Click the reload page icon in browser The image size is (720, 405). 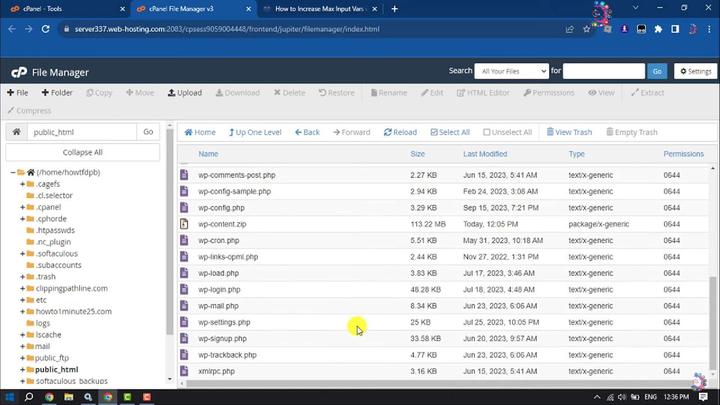click(45, 29)
